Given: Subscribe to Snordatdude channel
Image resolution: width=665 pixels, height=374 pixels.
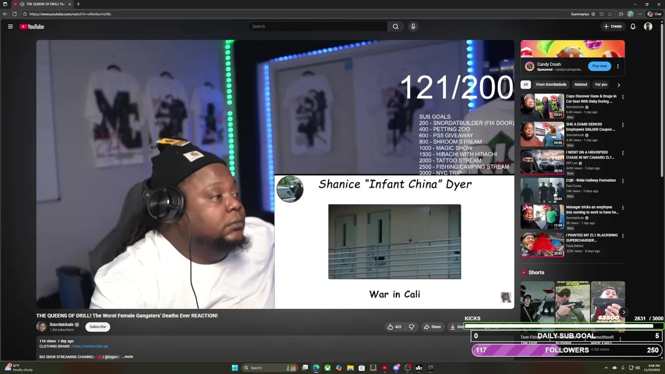Looking at the screenshot, I should (98, 327).
